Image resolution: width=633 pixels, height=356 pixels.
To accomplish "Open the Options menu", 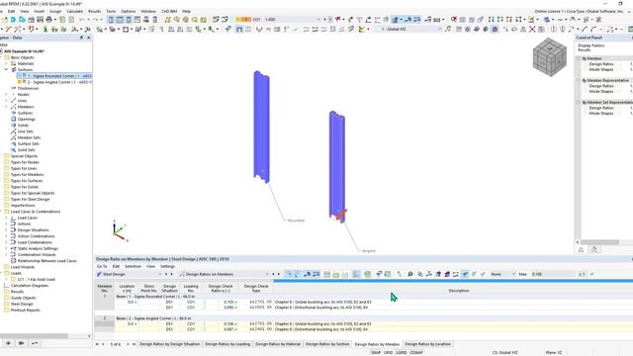I will [x=129, y=11].
